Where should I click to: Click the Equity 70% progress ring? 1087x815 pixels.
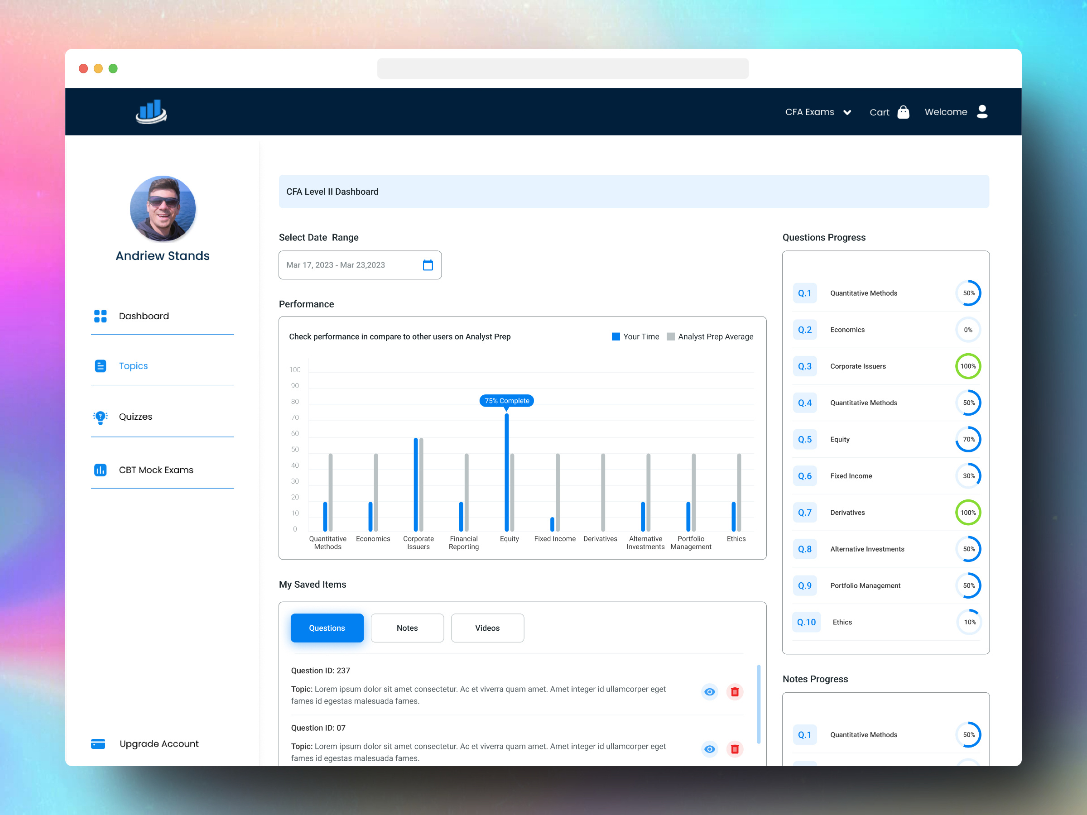(x=969, y=439)
